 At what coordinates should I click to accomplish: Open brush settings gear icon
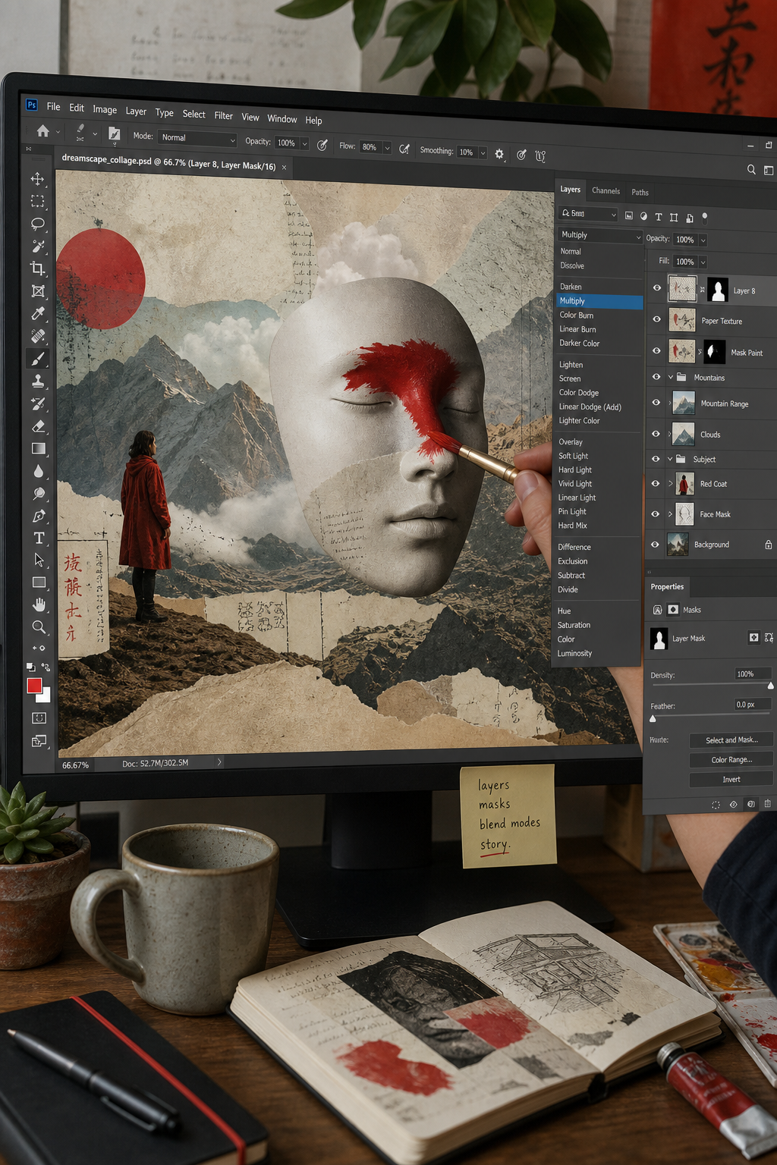[x=499, y=154]
